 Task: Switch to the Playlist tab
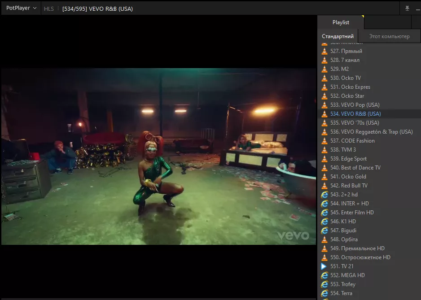pyautogui.click(x=341, y=22)
